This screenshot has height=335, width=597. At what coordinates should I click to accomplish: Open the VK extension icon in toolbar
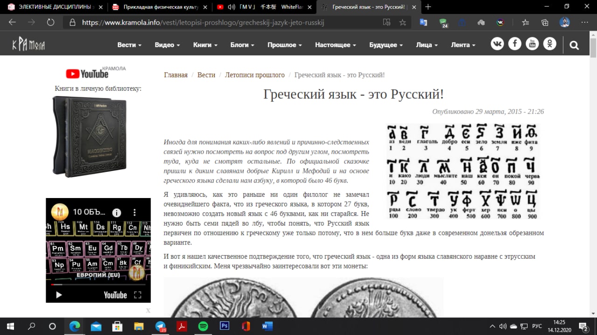pyautogui.click(x=500, y=22)
